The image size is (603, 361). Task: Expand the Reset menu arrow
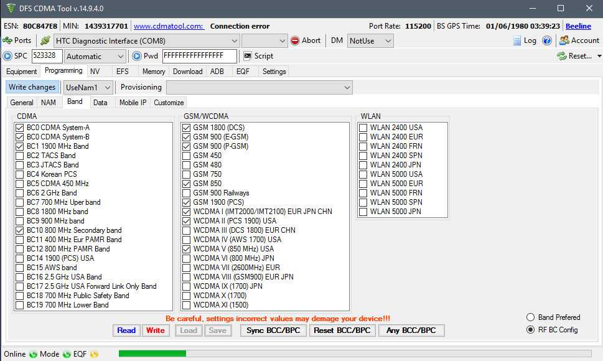pos(599,56)
